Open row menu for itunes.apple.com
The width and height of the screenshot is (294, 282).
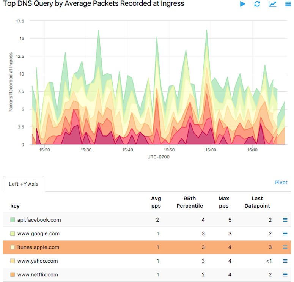click(285, 247)
